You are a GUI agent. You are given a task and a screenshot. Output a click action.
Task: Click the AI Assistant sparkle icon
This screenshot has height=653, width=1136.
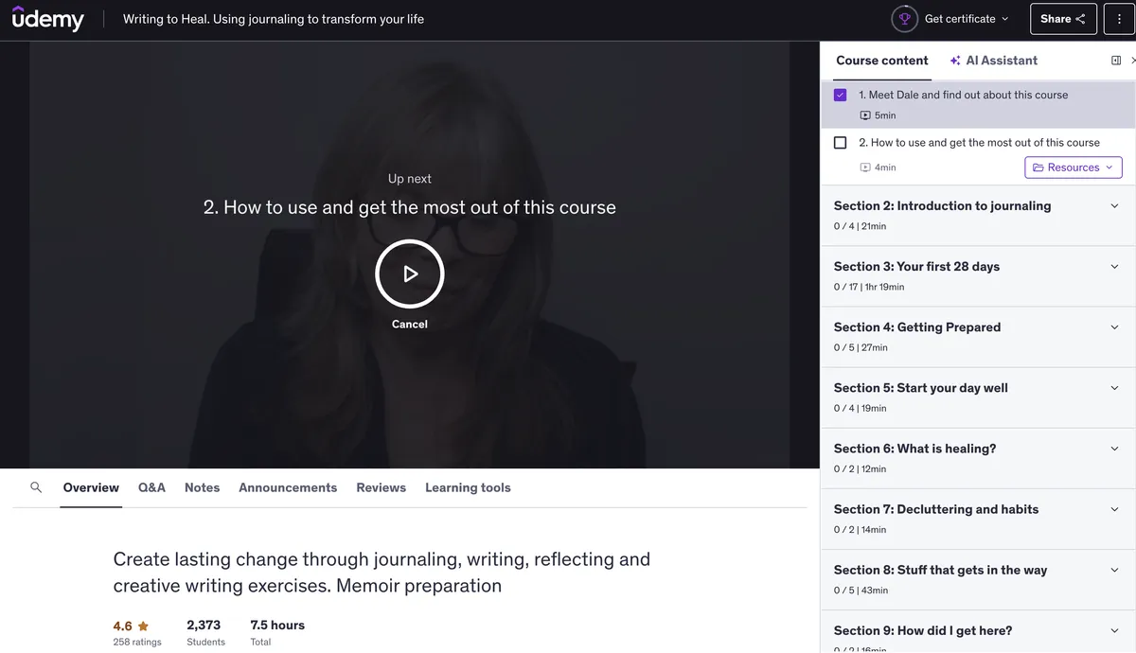pyautogui.click(x=955, y=61)
